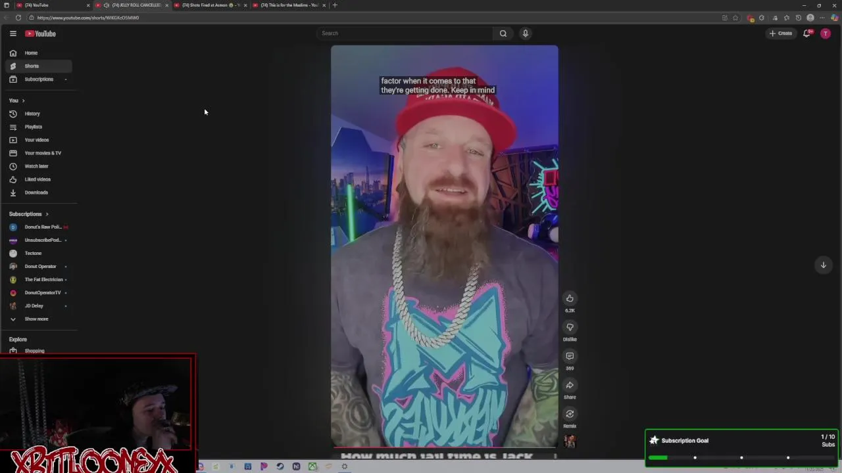
Task: Add this page to favorites star
Action: coord(735,18)
